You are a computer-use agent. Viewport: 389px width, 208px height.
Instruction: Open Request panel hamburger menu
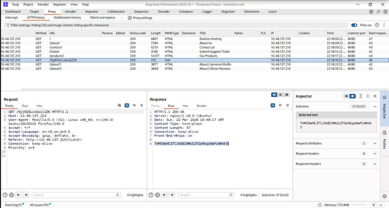point(141,106)
